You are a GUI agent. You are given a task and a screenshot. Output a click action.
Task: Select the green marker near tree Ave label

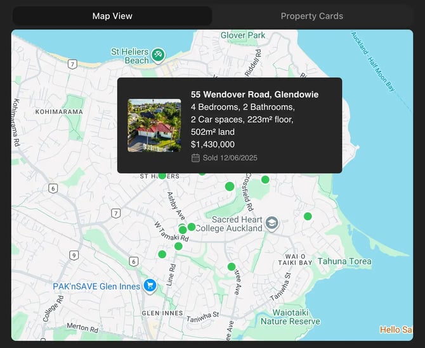232,266
